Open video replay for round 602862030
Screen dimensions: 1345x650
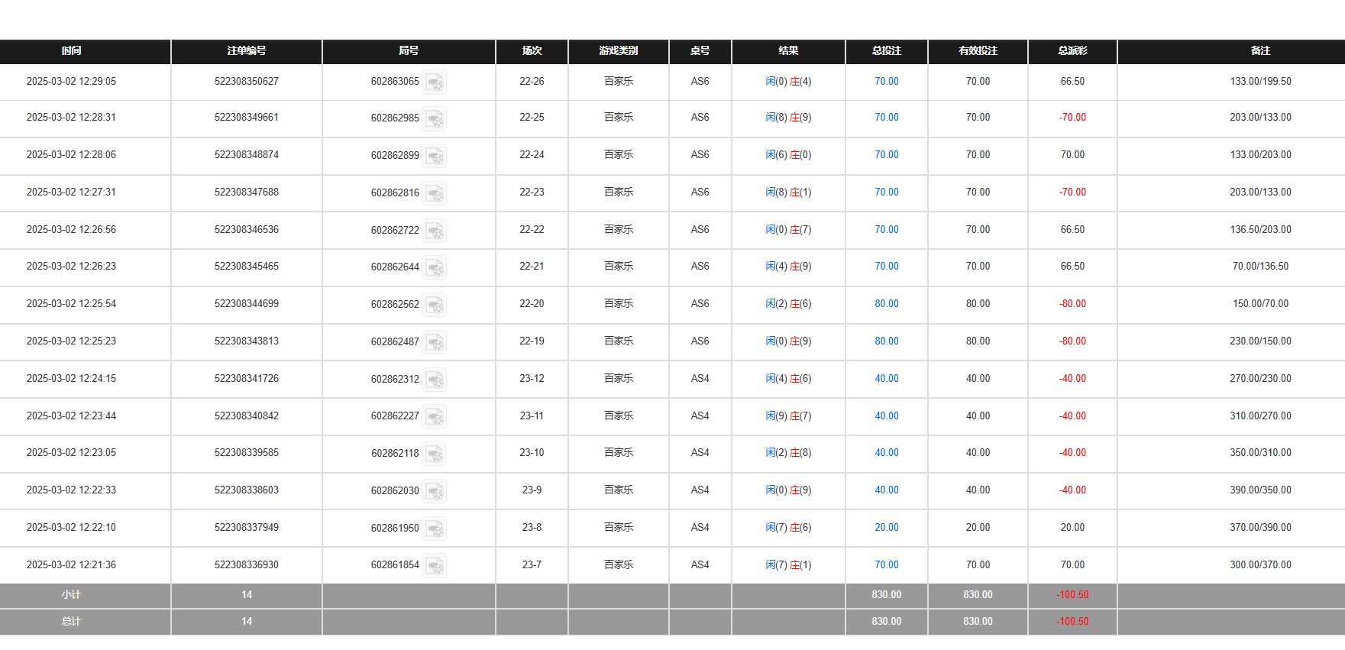coord(435,491)
